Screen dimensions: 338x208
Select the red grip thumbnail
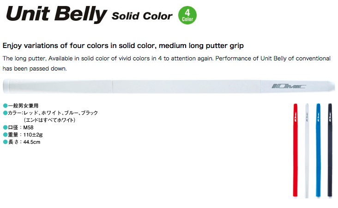(x=296, y=150)
